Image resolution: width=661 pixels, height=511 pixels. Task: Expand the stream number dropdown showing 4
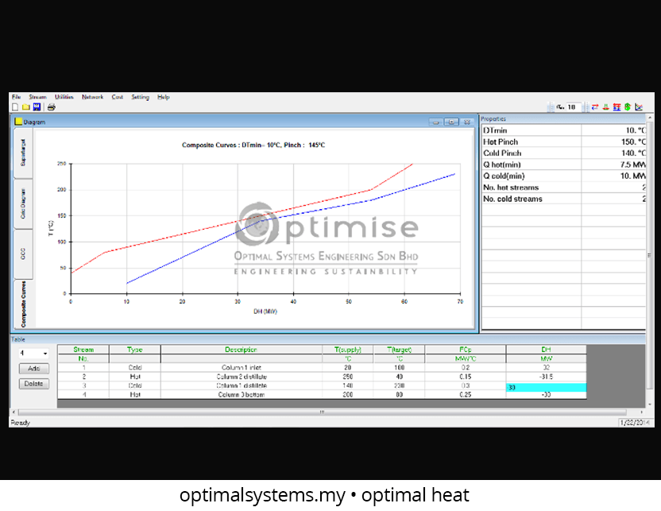(x=43, y=354)
